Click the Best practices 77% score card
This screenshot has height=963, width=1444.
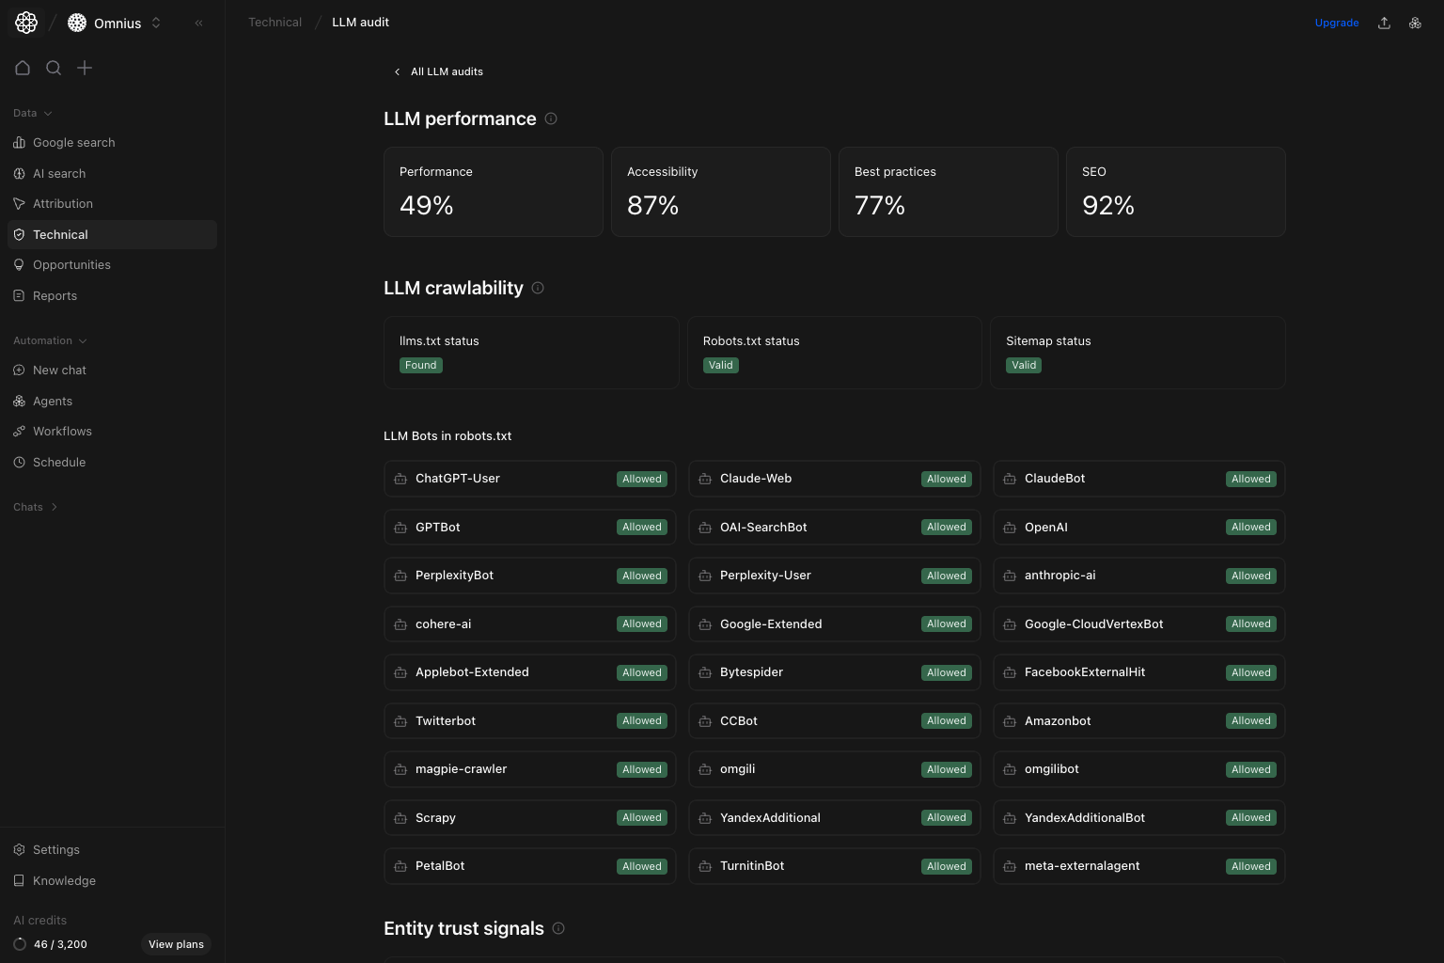(949, 192)
